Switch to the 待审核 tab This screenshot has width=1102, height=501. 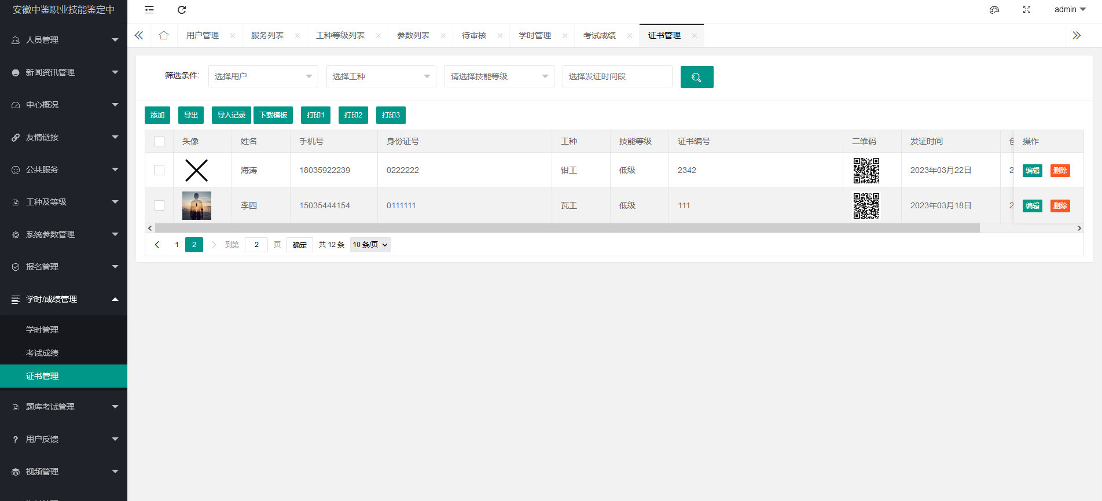474,36
